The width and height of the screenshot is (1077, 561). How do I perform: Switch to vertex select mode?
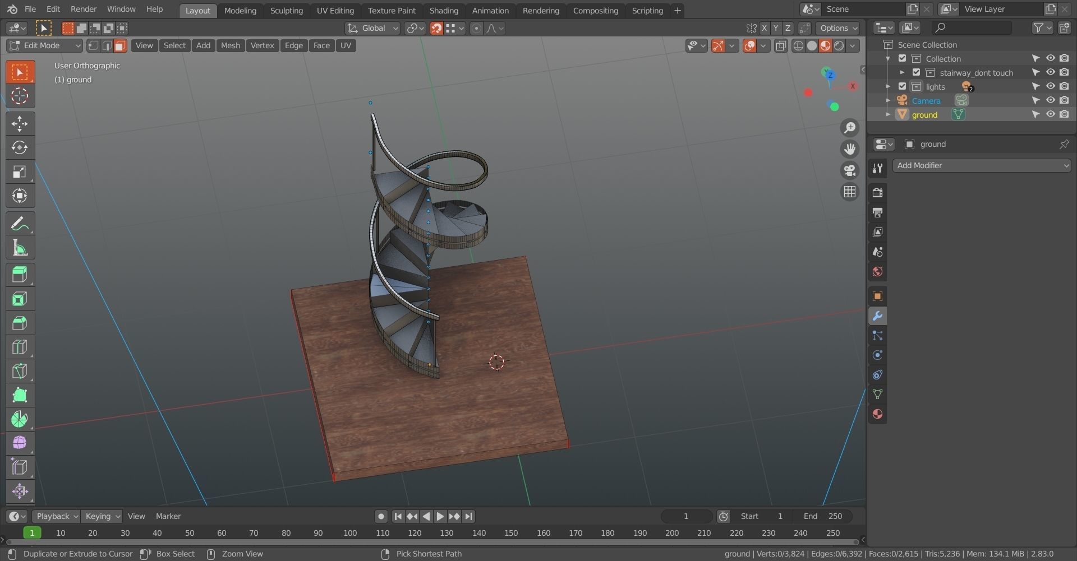93,46
